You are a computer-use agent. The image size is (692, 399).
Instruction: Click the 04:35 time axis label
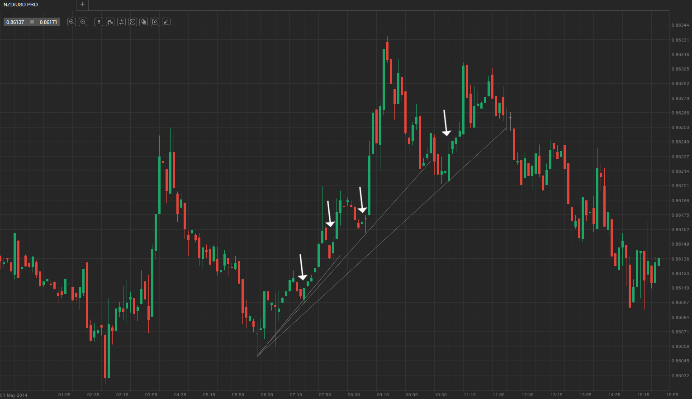click(180, 395)
